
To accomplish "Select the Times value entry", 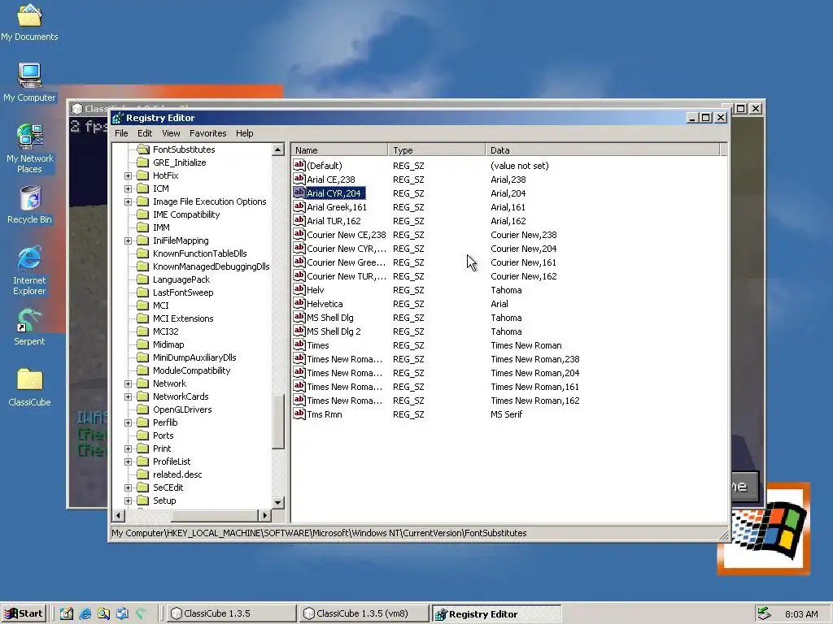I will 318,344.
